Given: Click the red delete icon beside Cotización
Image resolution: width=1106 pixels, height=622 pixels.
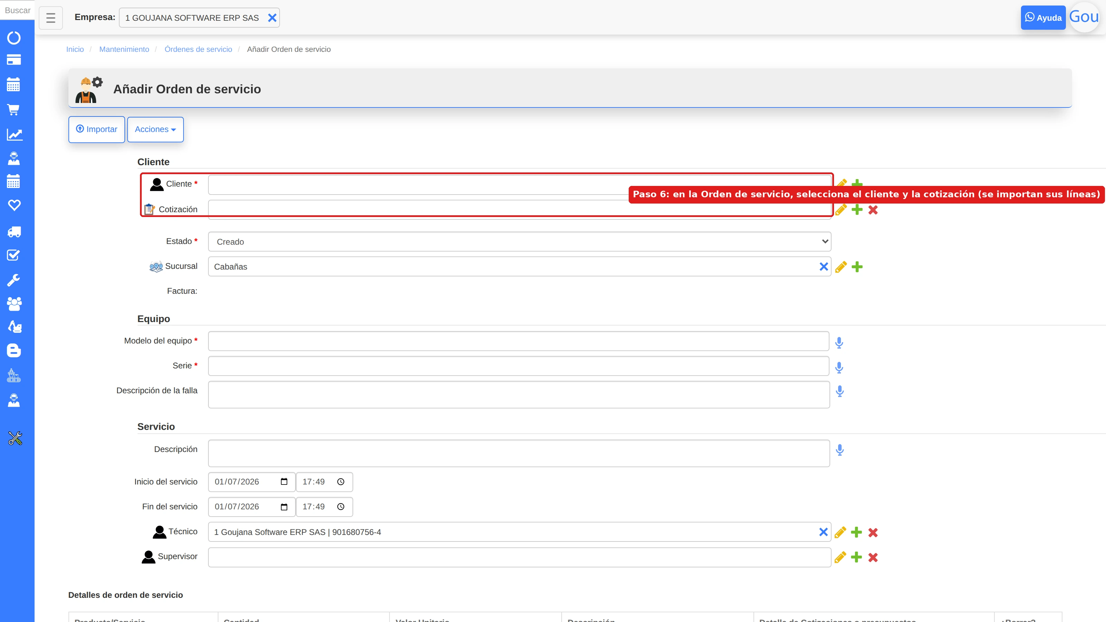Looking at the screenshot, I should point(873,210).
